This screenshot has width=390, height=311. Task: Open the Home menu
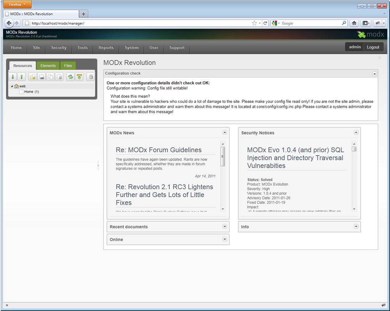(x=16, y=47)
